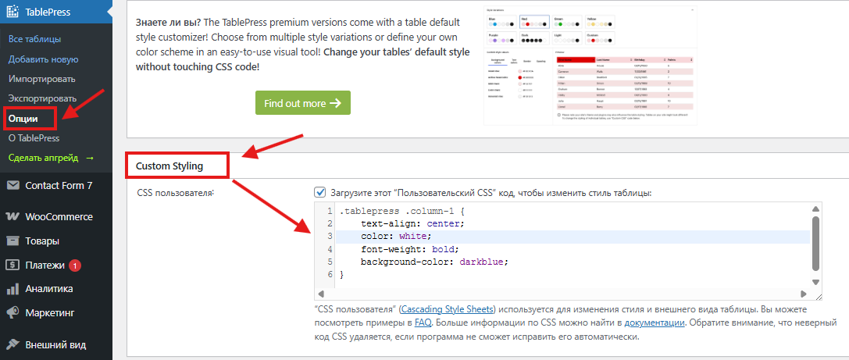
Task: Open the FAQ link
Action: (423, 323)
